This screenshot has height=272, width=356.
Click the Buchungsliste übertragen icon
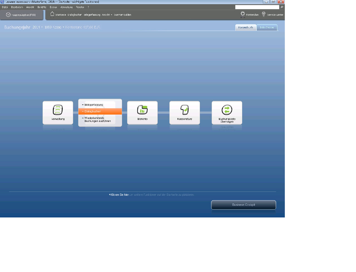coord(227,110)
